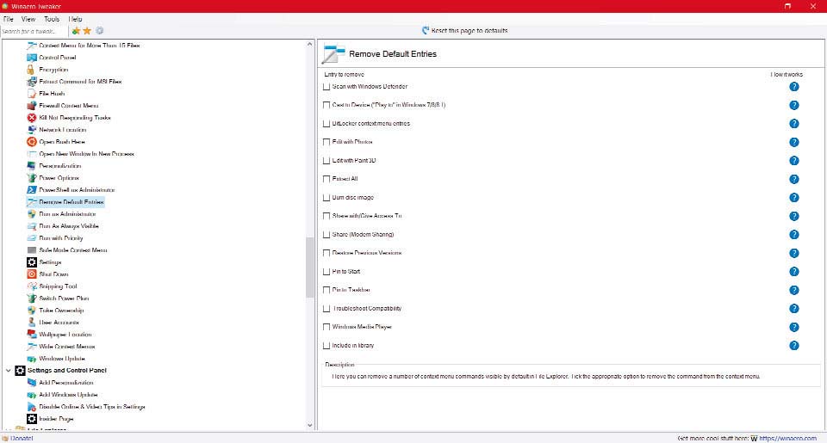Select Wide Context Menus item
Screen dimensions: 827x443
coord(67,347)
